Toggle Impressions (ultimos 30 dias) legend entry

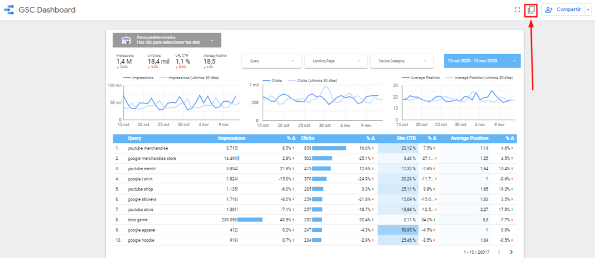click(x=189, y=78)
